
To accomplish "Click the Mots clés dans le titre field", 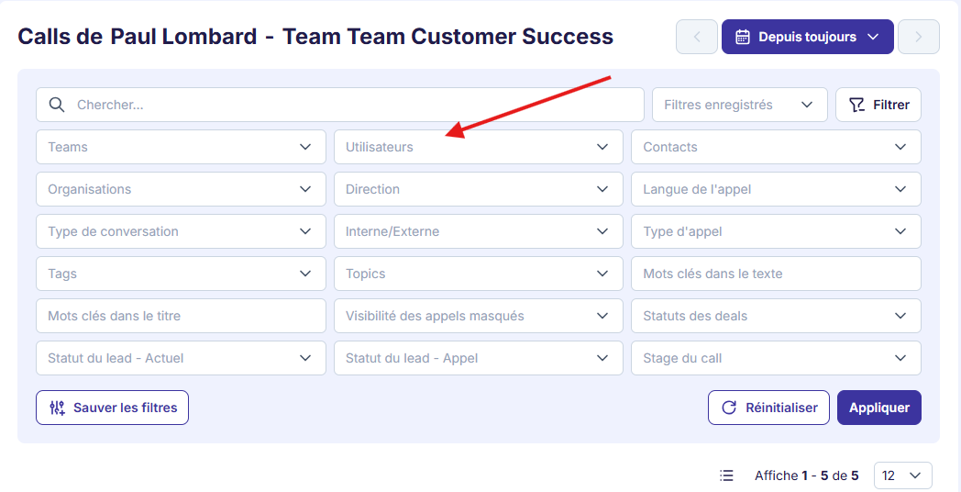I will tap(181, 316).
